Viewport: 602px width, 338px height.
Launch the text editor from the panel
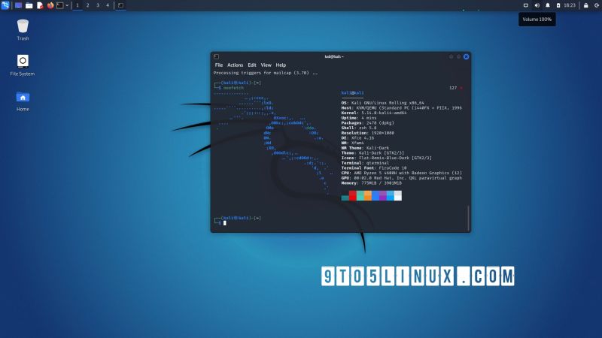click(x=40, y=5)
